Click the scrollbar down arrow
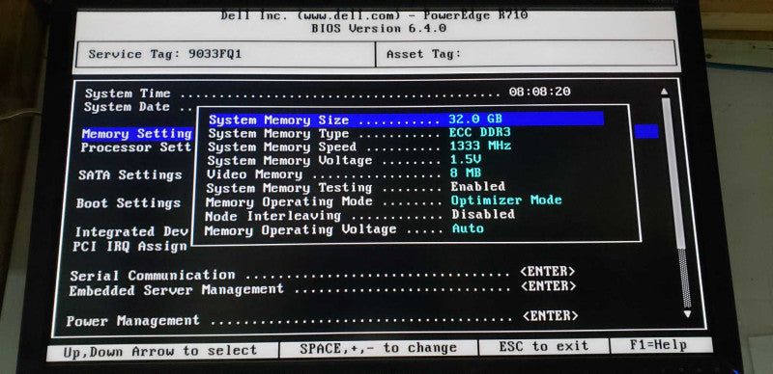Viewport: 773px width, 374px height. pyautogui.click(x=688, y=314)
